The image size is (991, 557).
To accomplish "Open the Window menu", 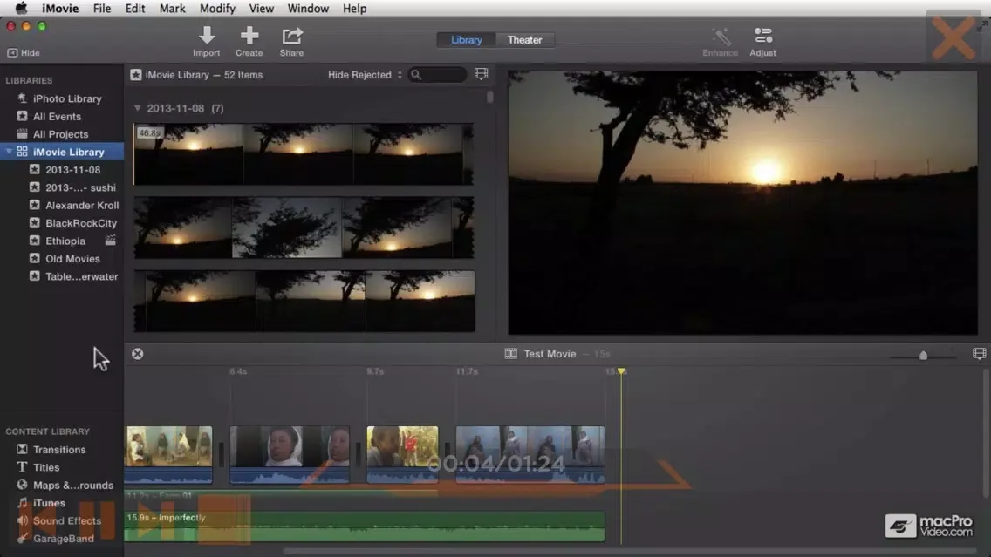I will click(x=308, y=8).
